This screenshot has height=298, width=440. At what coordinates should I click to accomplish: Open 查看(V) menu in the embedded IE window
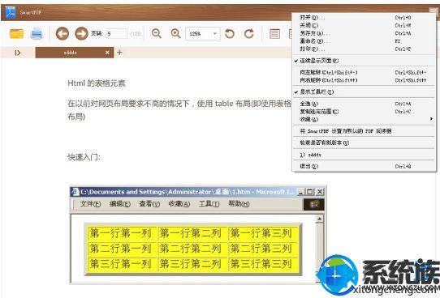coord(149,204)
